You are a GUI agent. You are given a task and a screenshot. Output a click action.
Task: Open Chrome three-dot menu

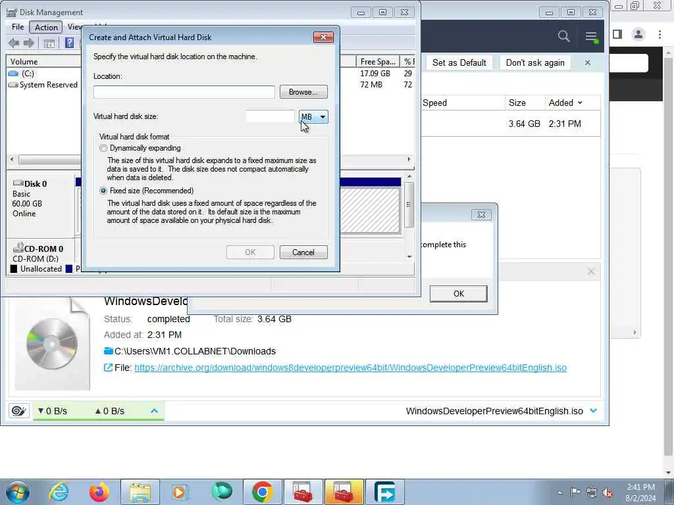point(660,34)
